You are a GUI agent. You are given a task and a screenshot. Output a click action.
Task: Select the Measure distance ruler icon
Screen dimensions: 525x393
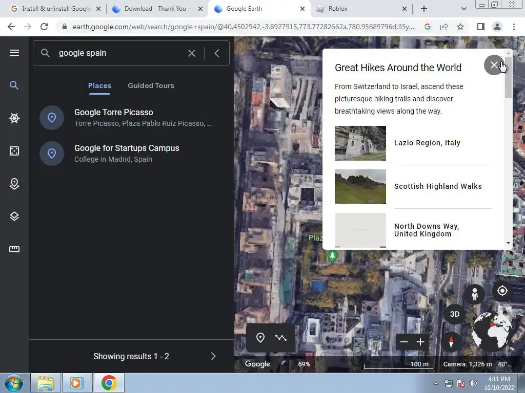tap(14, 249)
